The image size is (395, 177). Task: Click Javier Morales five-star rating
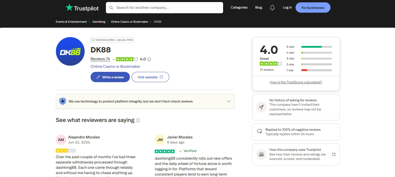165,151
